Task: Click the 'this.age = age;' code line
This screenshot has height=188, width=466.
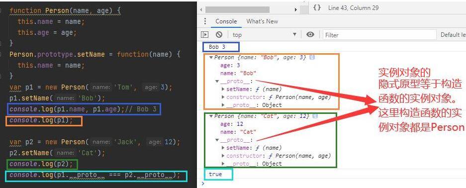Action: [x=47, y=33]
